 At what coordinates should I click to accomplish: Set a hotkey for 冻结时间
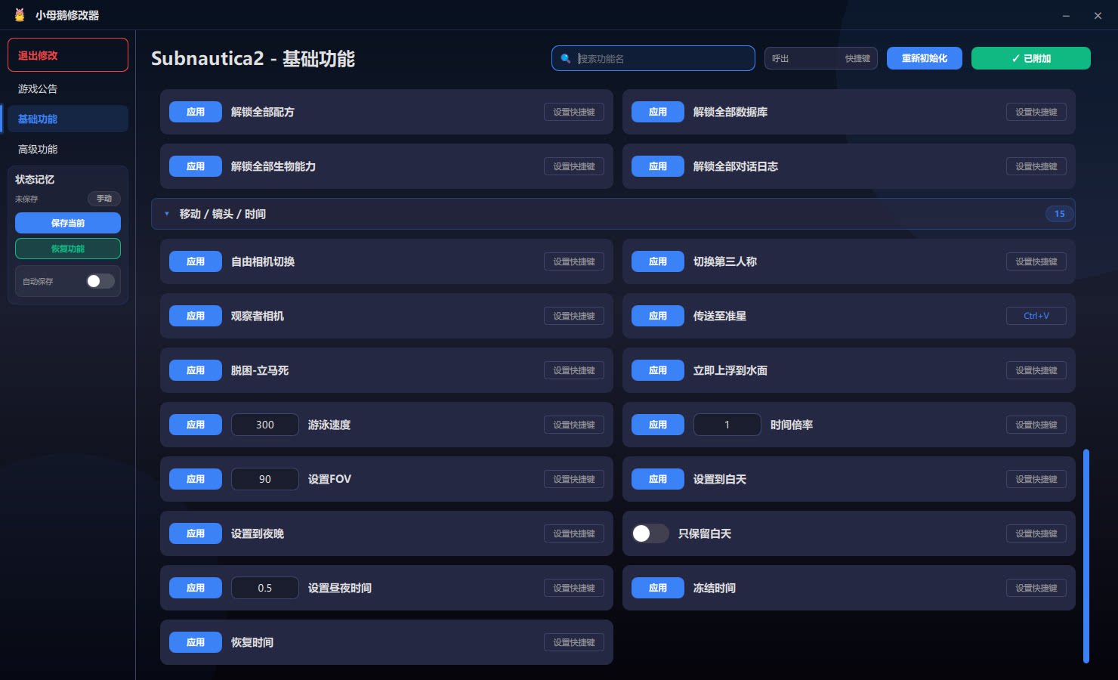[1036, 588]
